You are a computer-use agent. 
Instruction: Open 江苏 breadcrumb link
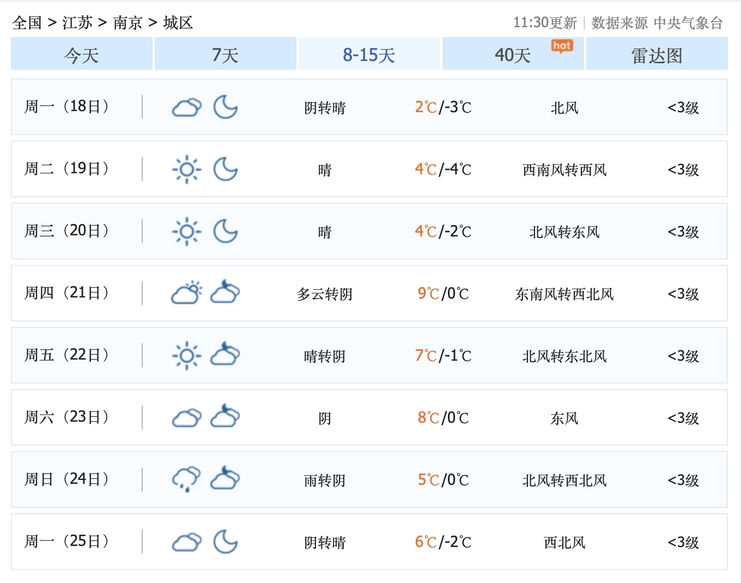tap(77, 23)
